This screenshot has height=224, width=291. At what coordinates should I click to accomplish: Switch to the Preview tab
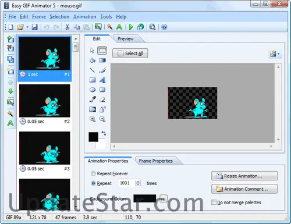tap(126, 39)
